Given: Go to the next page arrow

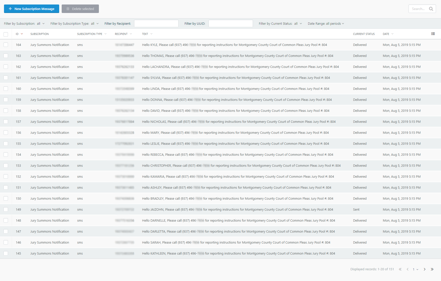Looking at the screenshot, I should point(425,269).
